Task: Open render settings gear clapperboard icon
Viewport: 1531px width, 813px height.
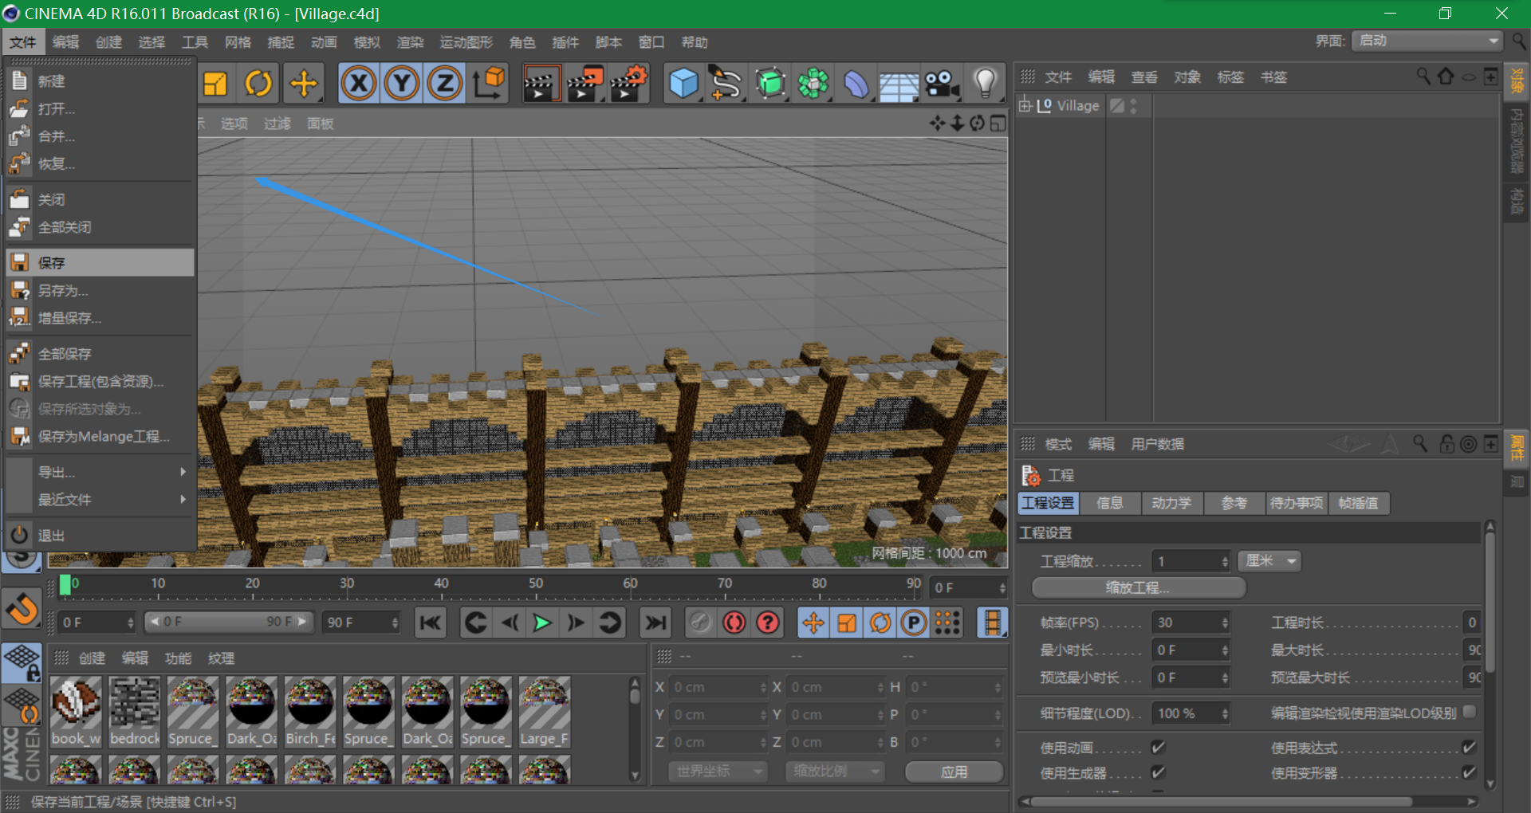Action: point(629,83)
